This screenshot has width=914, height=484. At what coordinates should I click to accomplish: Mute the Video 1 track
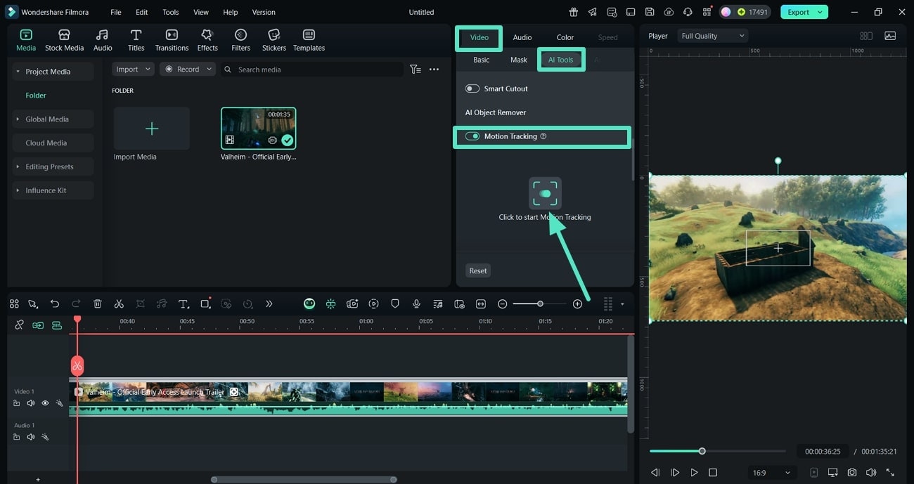31,403
